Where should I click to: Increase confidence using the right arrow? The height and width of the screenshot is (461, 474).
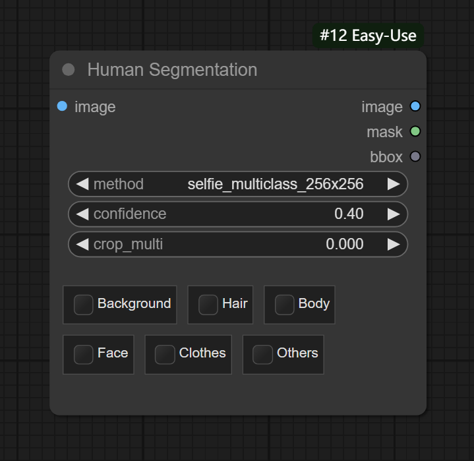click(x=394, y=214)
